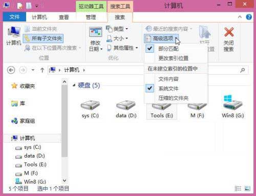The image size is (256, 196).
Task: Open the 类型 filter dropdown
Action: 117,29
